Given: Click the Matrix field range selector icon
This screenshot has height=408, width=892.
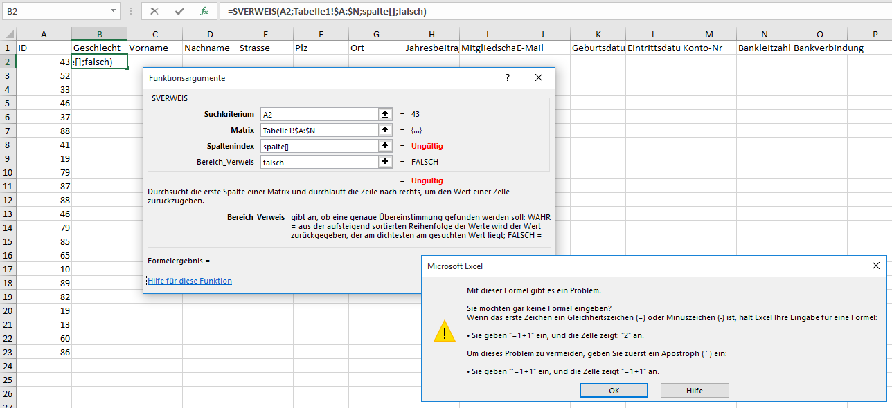Looking at the screenshot, I should pyautogui.click(x=384, y=130).
